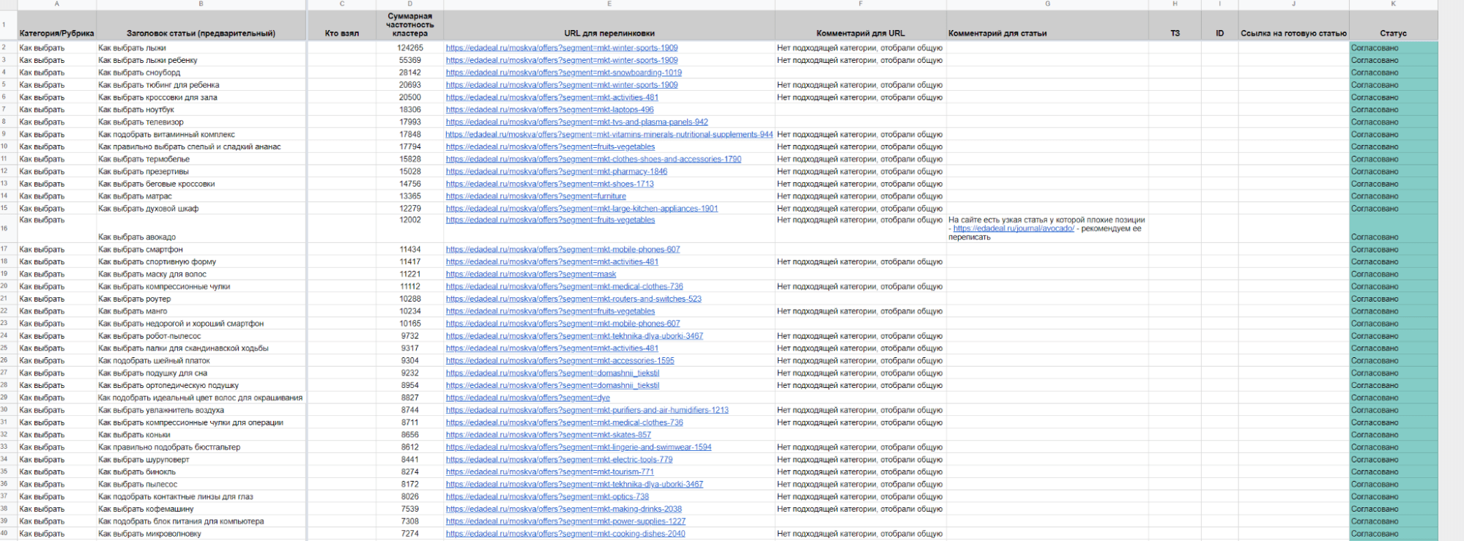Open the mkt-laptops-496 offers link
Image resolution: width=1464 pixels, height=541 pixels.
tap(549, 110)
